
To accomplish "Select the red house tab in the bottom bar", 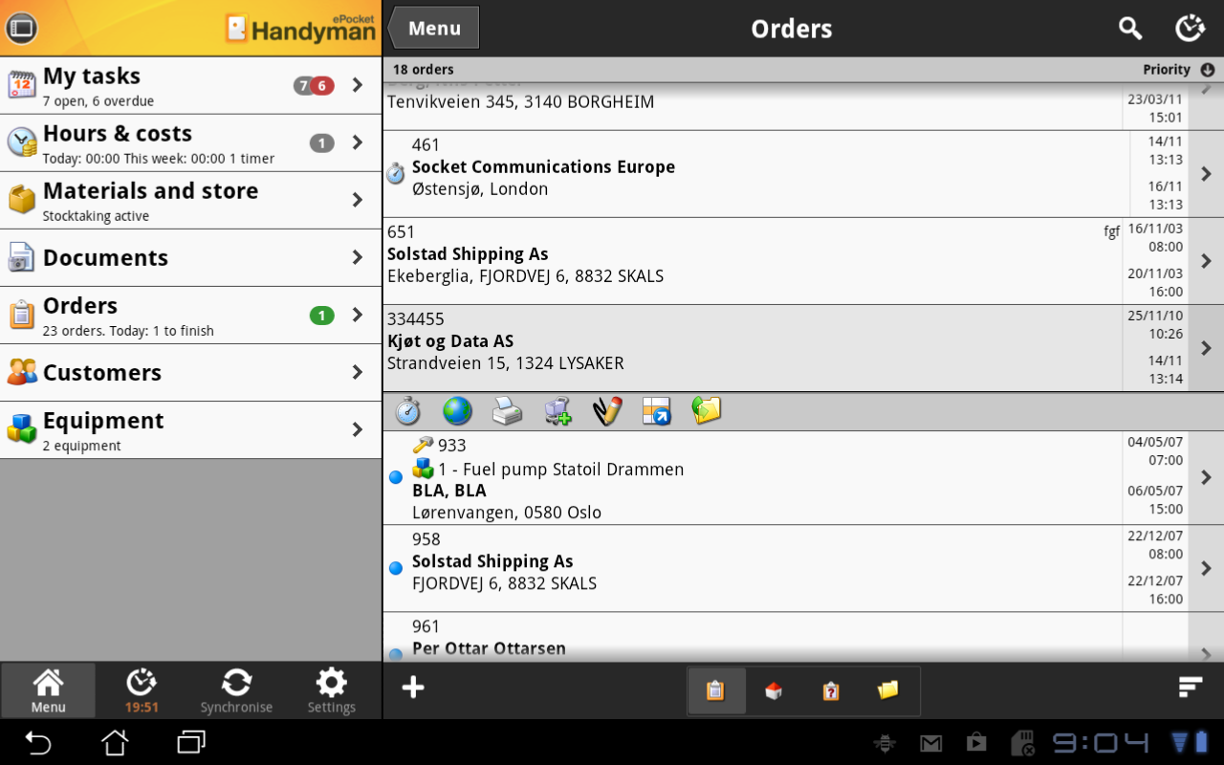I will (774, 690).
